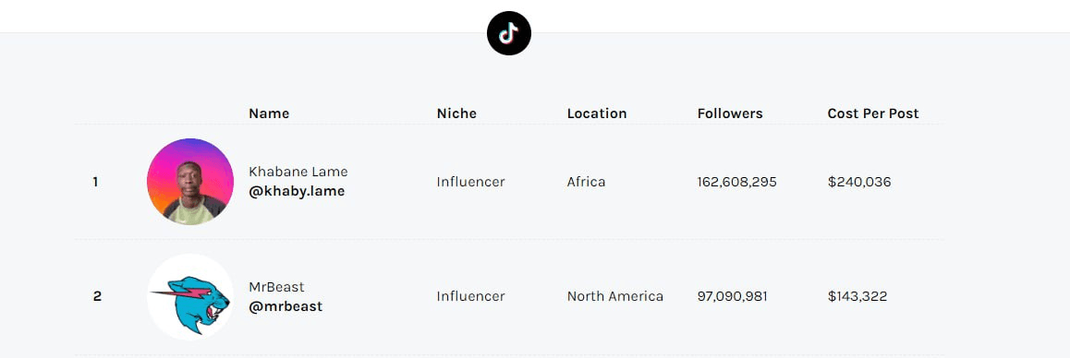The width and height of the screenshot is (1070, 358).
Task: Sort by the Niche column header
Action: 456,113
